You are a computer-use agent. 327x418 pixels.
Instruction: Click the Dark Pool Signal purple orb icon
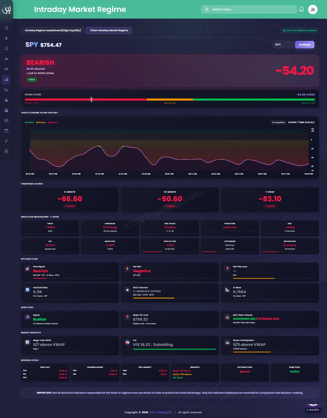click(x=27, y=317)
